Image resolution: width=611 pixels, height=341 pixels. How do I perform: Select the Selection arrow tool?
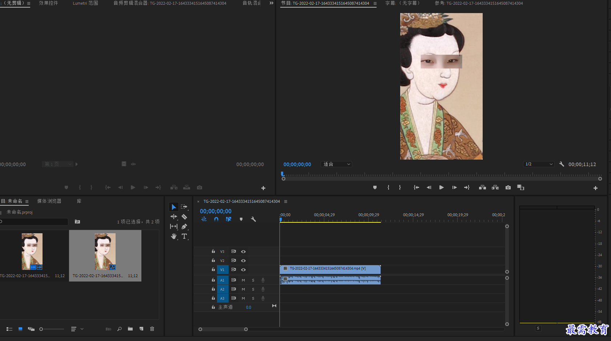(x=174, y=207)
